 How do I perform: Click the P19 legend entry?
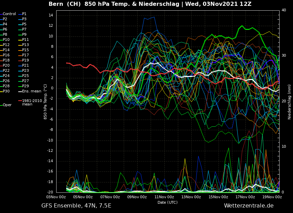tap(26, 60)
